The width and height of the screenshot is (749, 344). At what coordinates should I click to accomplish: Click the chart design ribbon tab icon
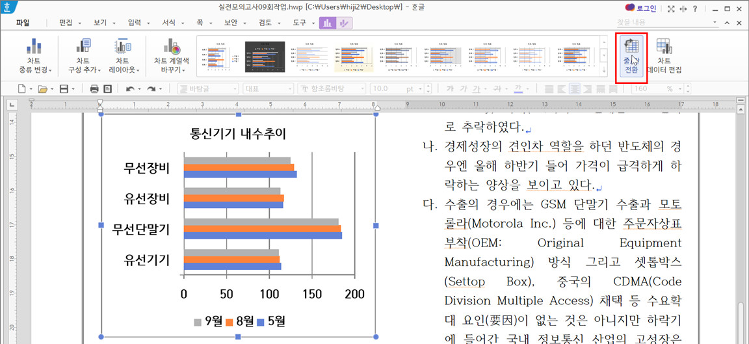[327, 23]
